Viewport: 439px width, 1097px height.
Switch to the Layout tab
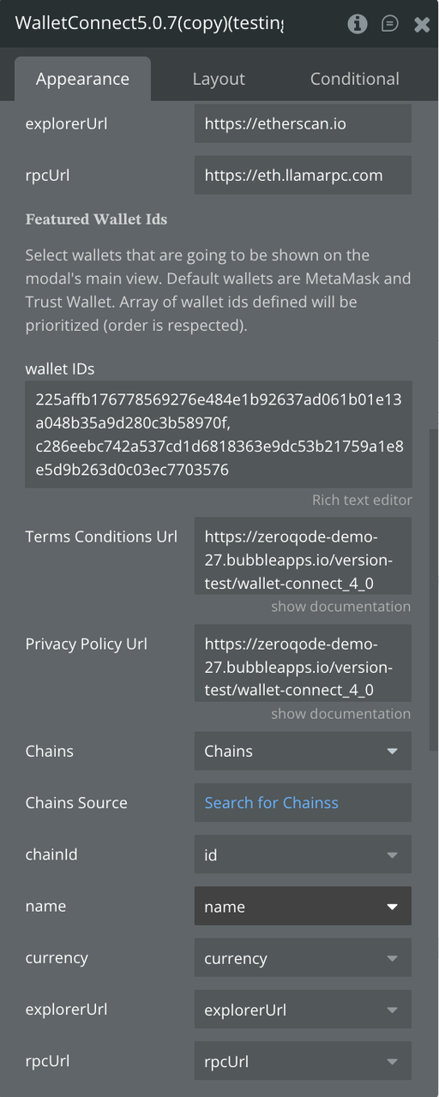pos(219,79)
